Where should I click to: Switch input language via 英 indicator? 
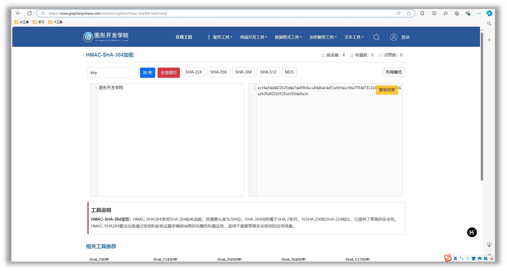click(455, 258)
